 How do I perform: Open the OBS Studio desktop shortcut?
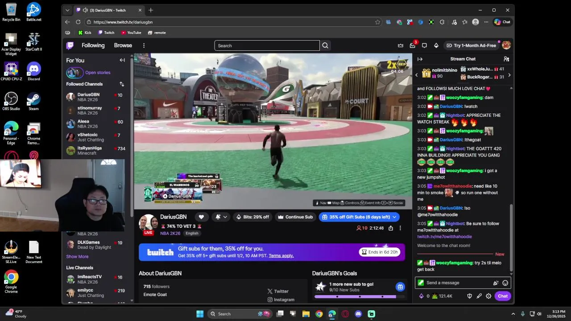[x=11, y=101]
